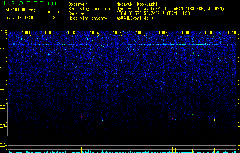Click the 0.6 kHz frequency label

tap(3, 145)
